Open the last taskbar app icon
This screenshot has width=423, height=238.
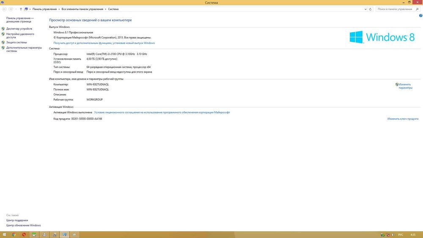(x=74, y=235)
